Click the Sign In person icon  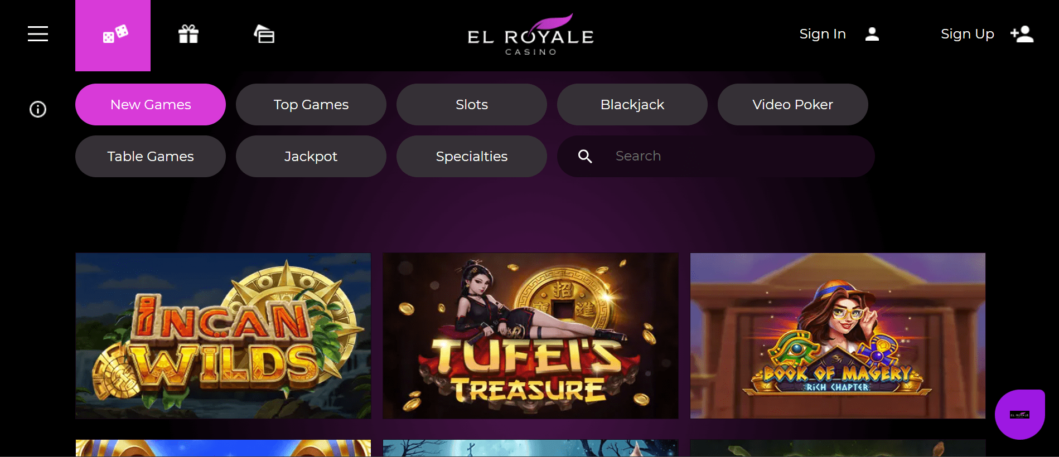(872, 34)
